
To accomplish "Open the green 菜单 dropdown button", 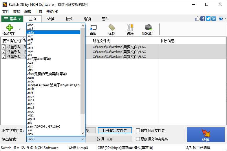I will [x=12, y=19].
